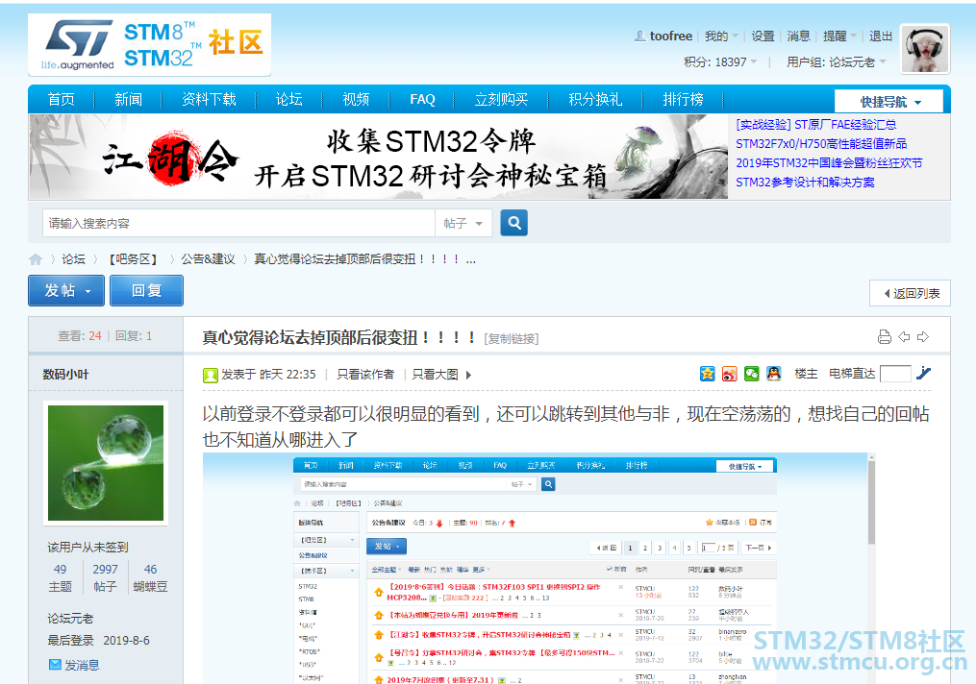This screenshot has width=976, height=684.
Task: Share post to WeChat icon
Action: [752, 374]
